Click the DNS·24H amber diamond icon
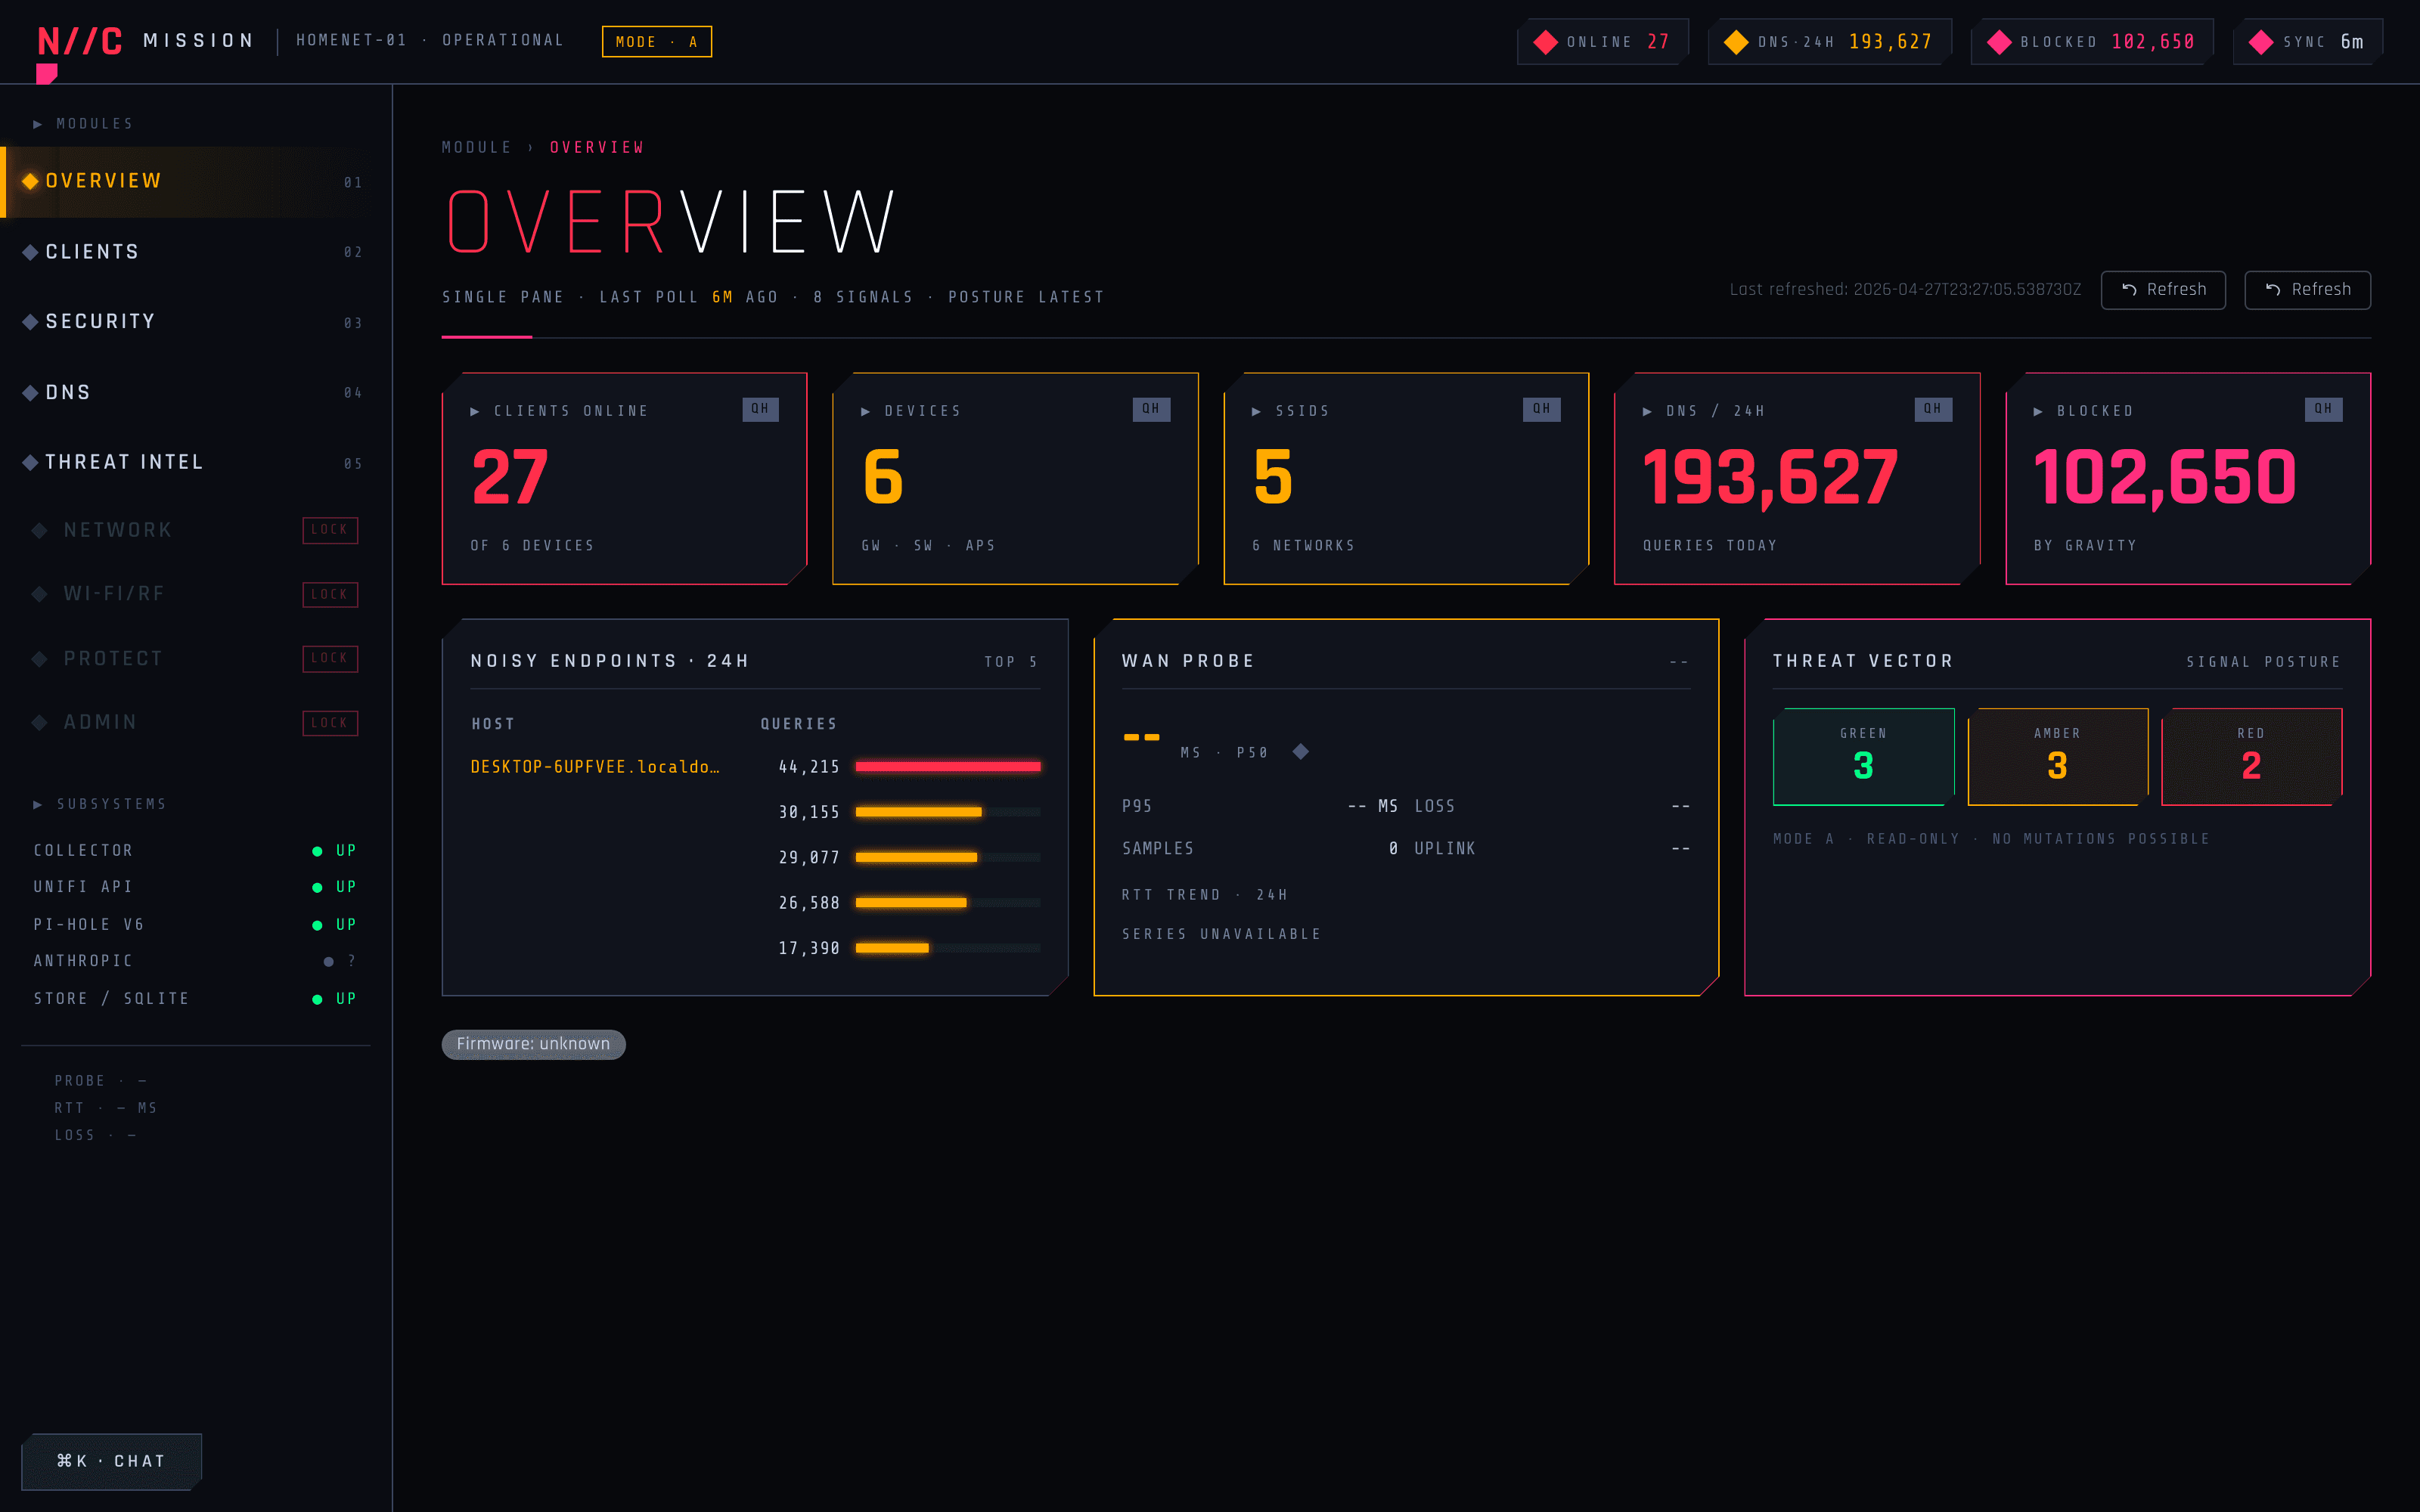The width and height of the screenshot is (2420, 1512). 1736,42
